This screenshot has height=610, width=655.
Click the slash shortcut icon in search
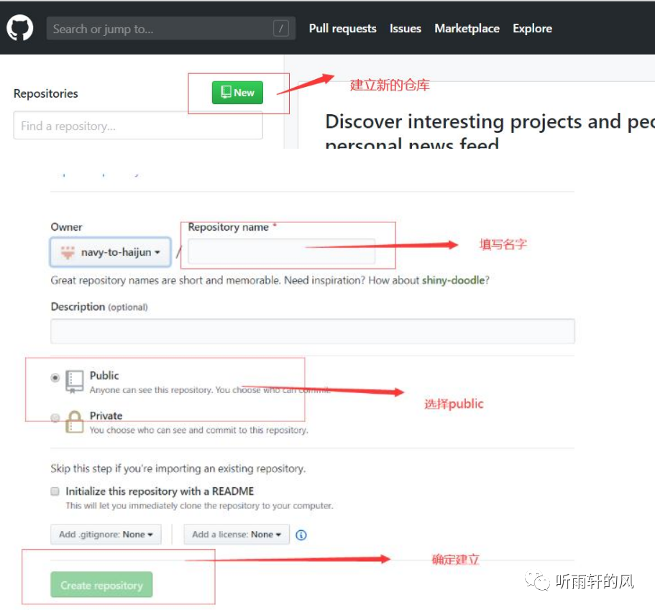[280, 29]
